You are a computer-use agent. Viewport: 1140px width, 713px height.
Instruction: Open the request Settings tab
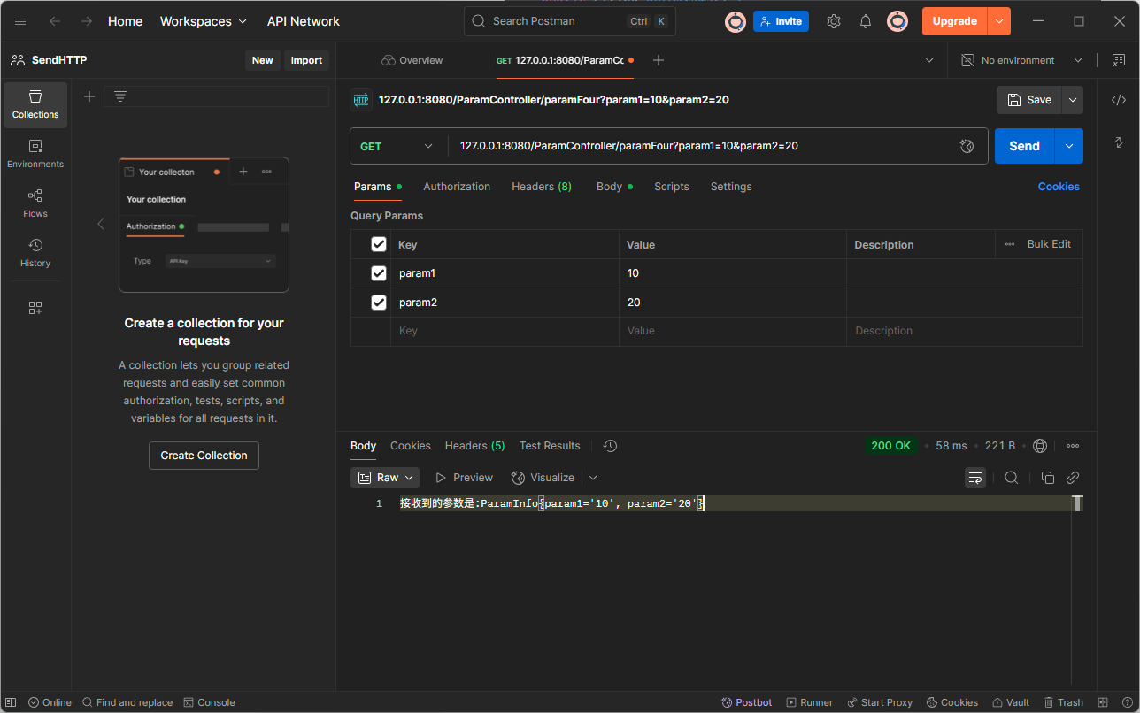[731, 187]
